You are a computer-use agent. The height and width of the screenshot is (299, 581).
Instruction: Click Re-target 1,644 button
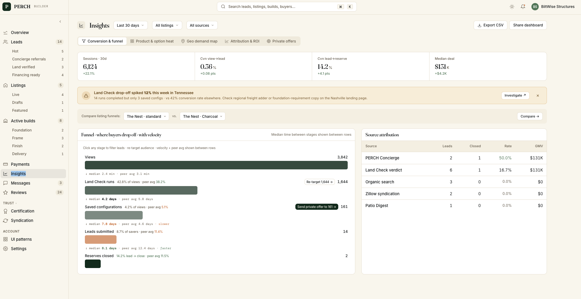320,182
